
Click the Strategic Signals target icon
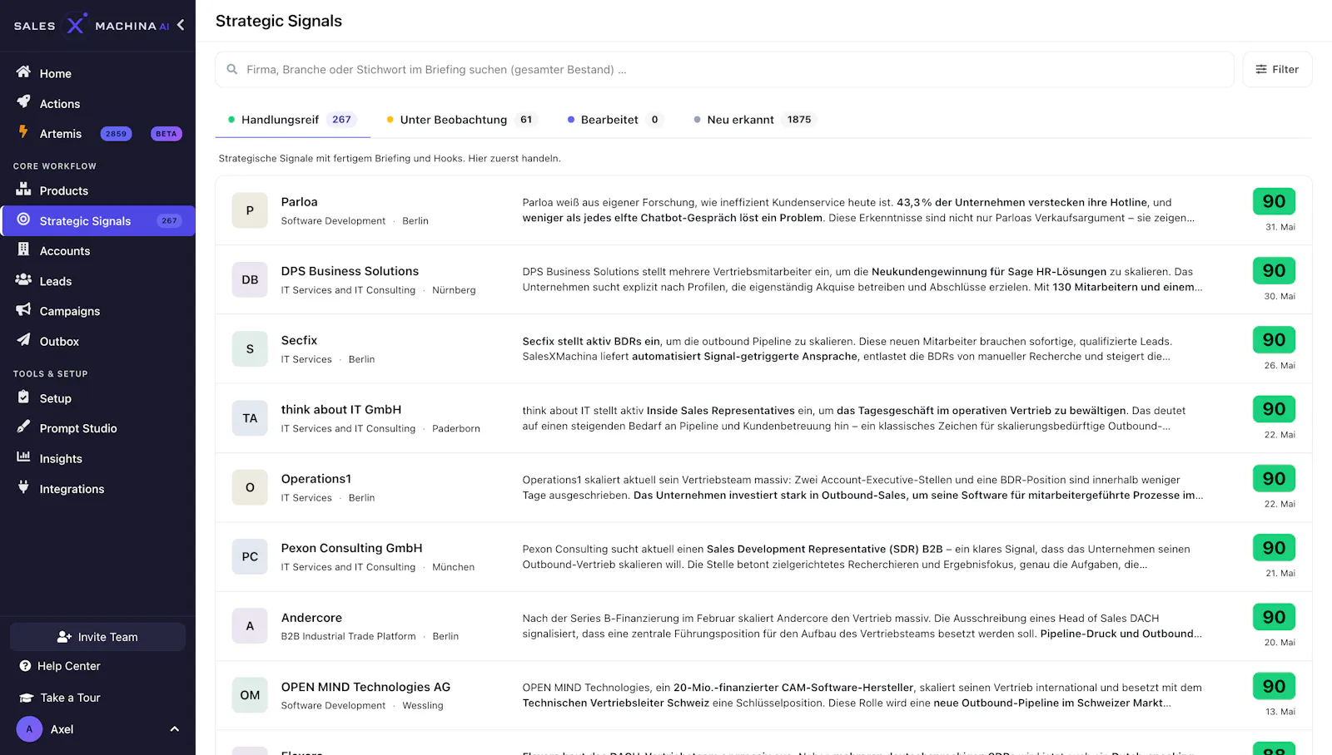coord(23,220)
